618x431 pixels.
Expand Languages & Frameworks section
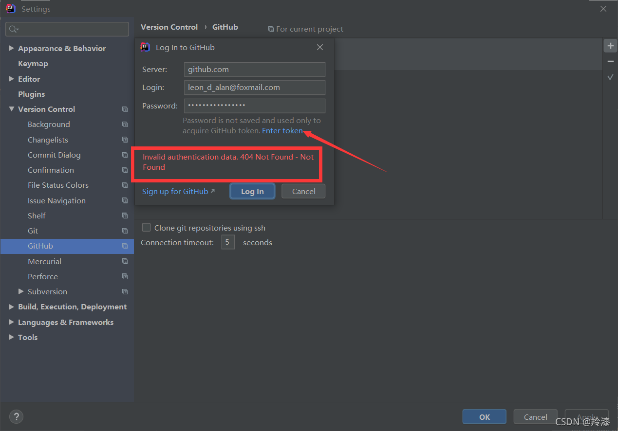pyautogui.click(x=11, y=322)
